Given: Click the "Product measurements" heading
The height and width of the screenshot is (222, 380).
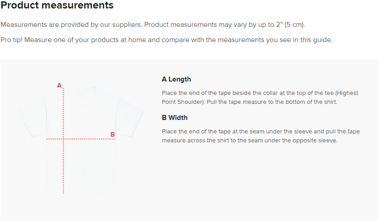Looking at the screenshot, I should [x=57, y=6].
